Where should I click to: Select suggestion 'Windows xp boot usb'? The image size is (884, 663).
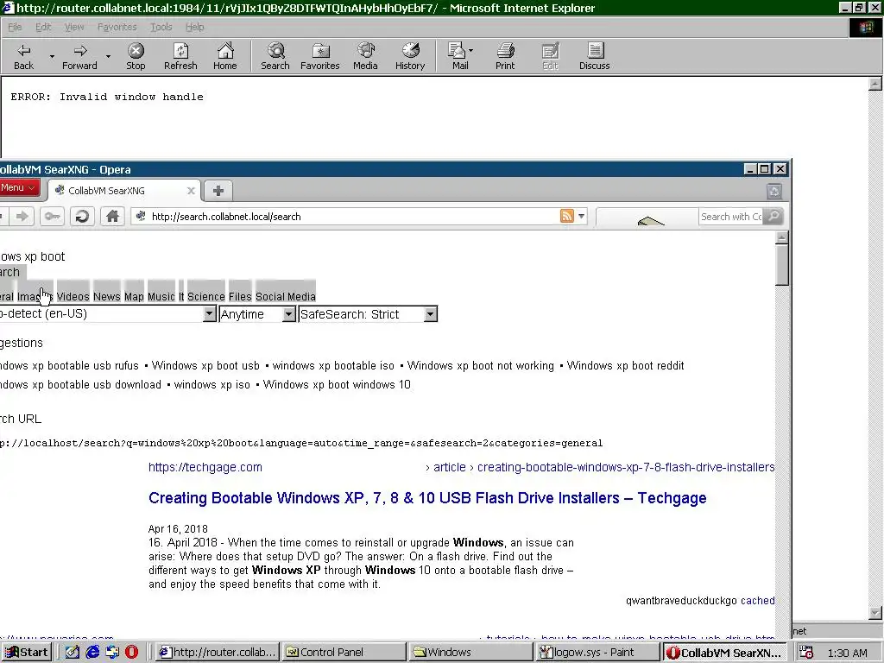(205, 365)
